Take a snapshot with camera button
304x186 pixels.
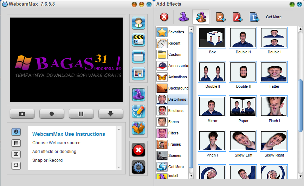22,114
